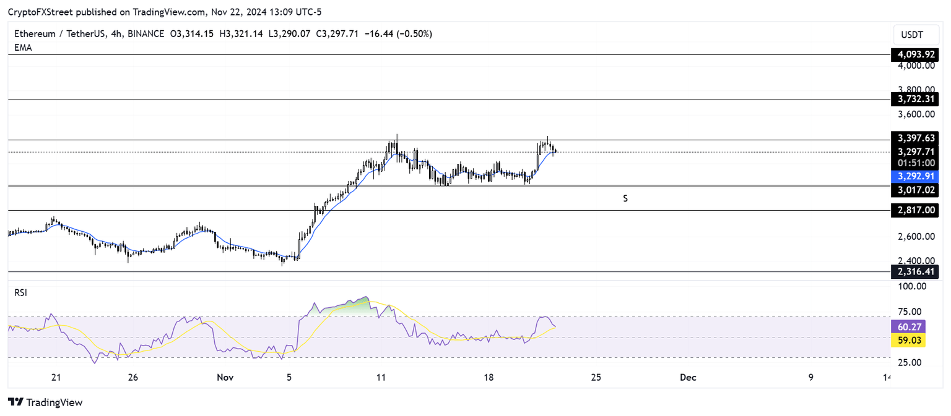Click the 'S' annotation on the chart
This screenshot has height=416, width=951.
[x=625, y=199]
